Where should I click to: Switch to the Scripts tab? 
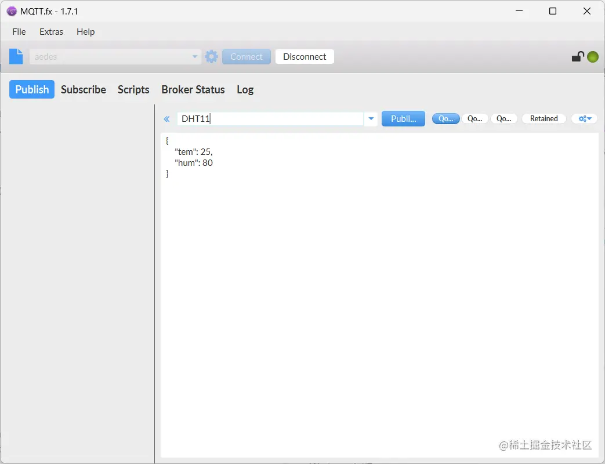[133, 89]
